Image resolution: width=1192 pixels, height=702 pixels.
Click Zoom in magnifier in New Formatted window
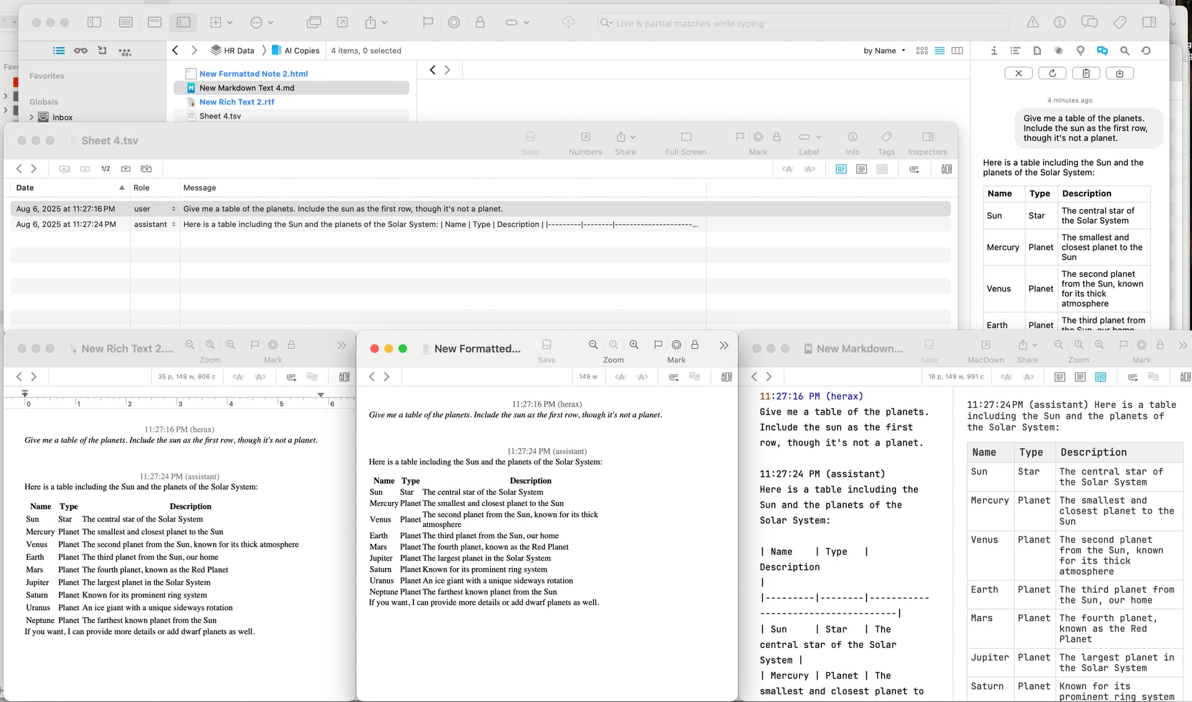point(634,345)
